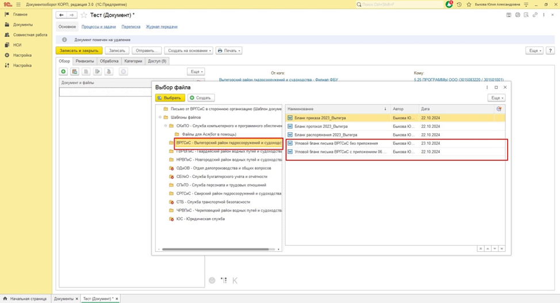This screenshot has height=303, width=560.
Task: Open the Еще menu beside the help button
Action: click(535, 50)
